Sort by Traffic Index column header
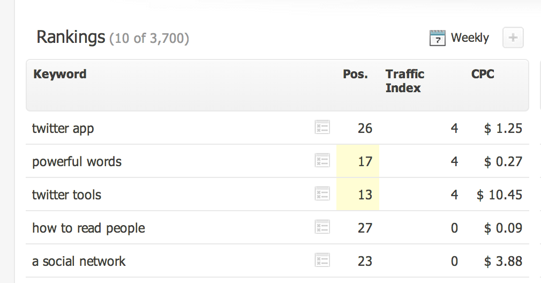Screen dimensions: 541x283 tap(405, 81)
